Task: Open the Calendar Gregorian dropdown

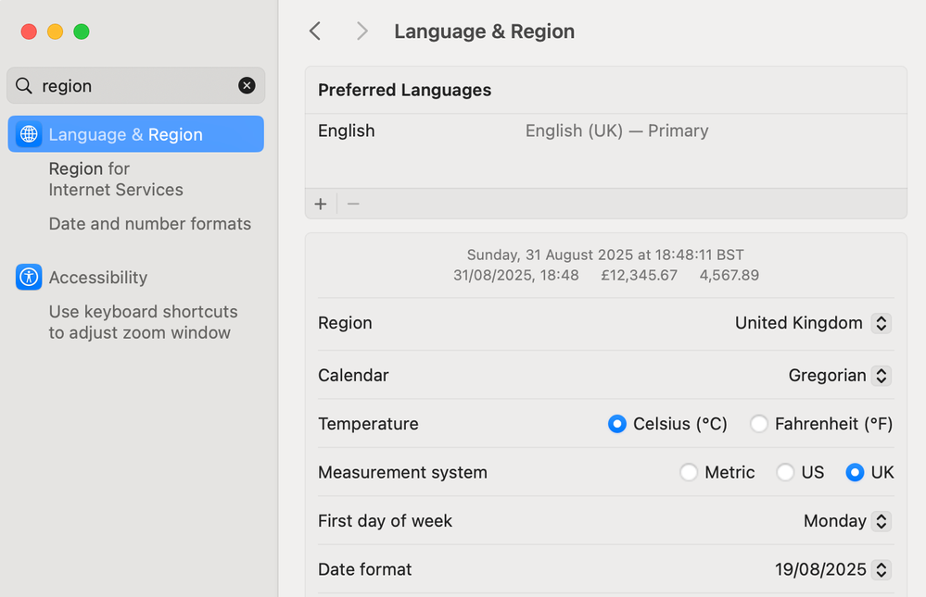Action: point(840,375)
